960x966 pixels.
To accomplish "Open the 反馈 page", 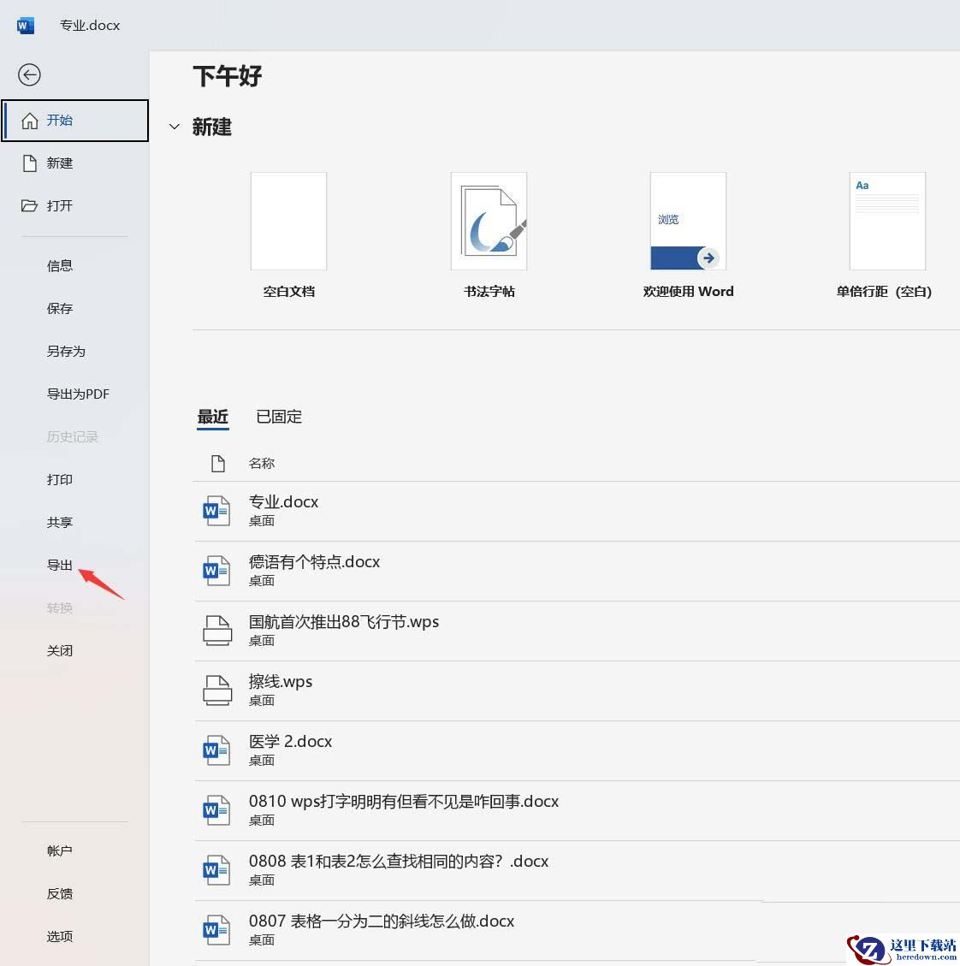I will [60, 894].
